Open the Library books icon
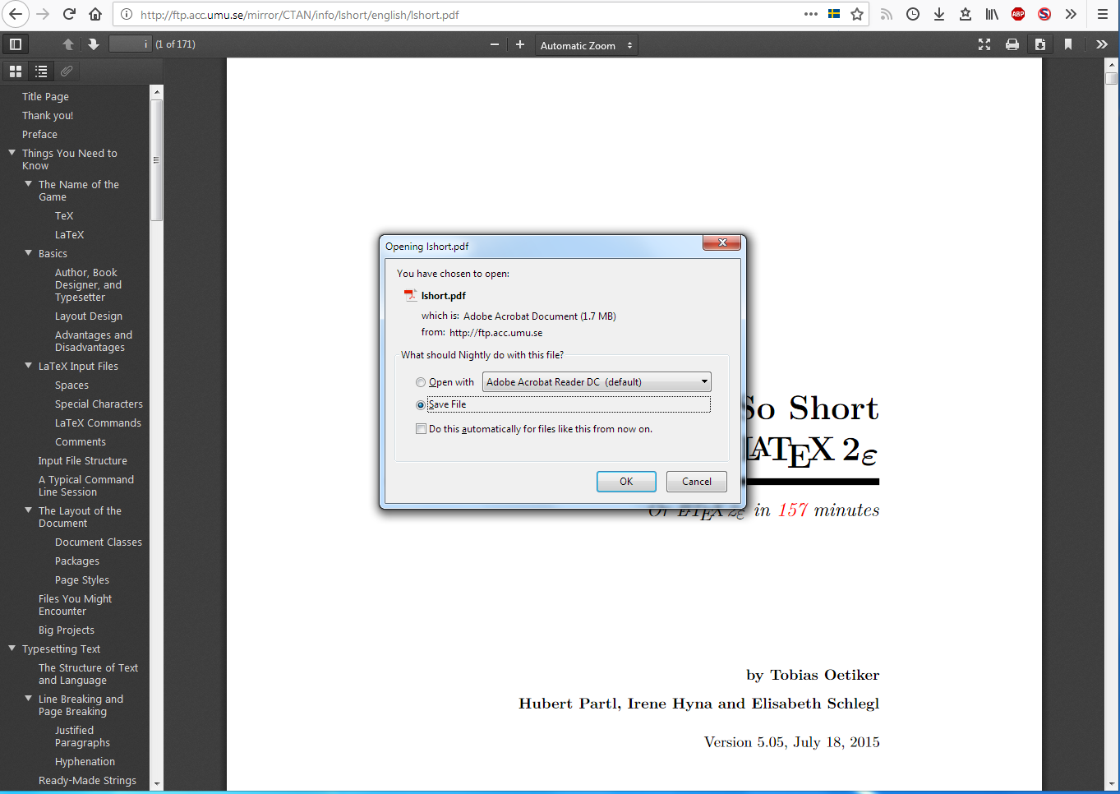Viewport: 1120px width, 794px height. click(992, 14)
